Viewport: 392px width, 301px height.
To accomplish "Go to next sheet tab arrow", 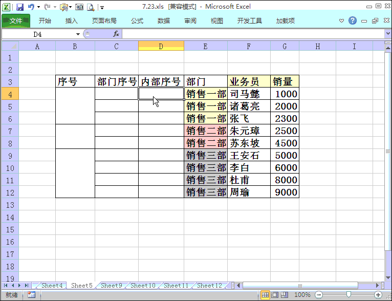I will pos(19,285).
